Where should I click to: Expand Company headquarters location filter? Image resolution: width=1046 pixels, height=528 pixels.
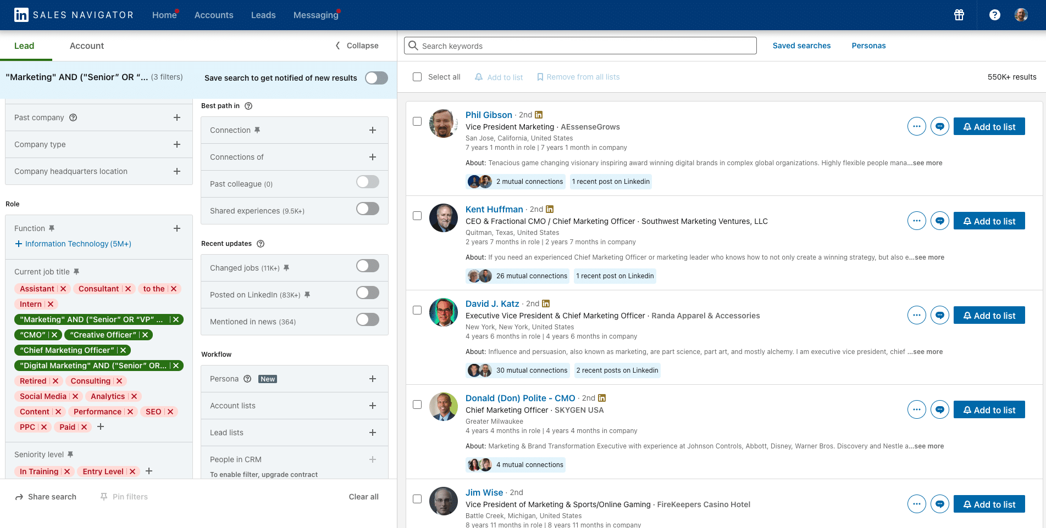click(x=177, y=171)
